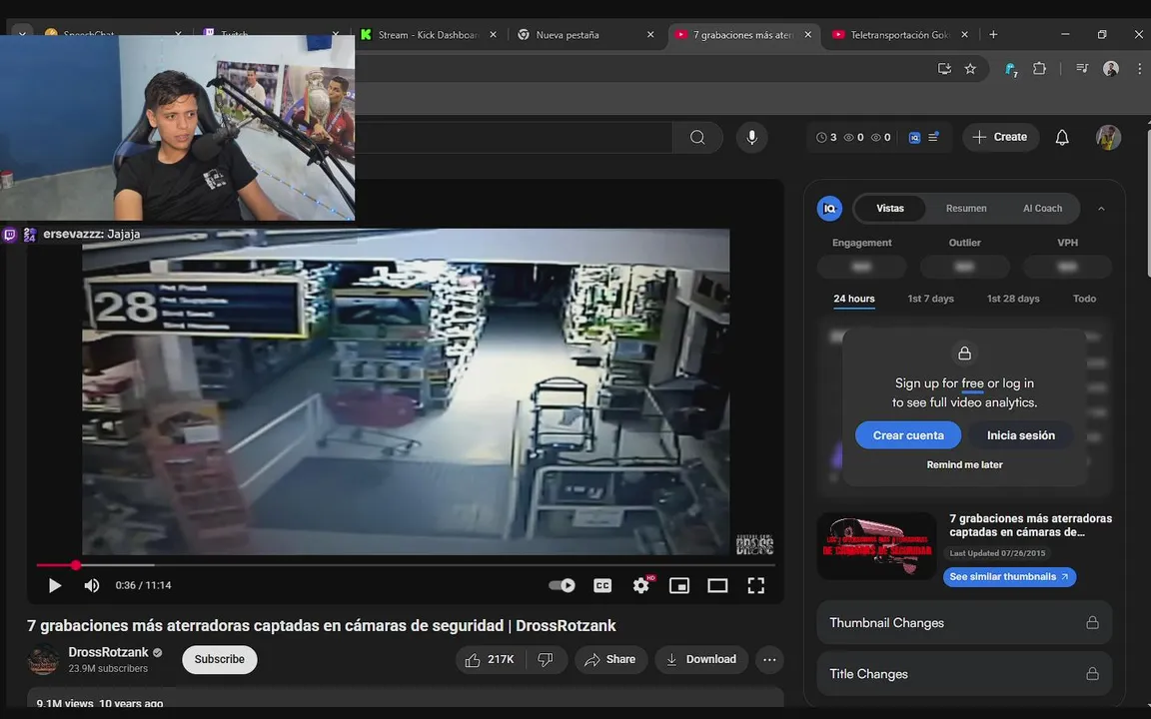Screen dimensions: 1151x719
Task: Click the install app icon in address bar
Action: (x=944, y=68)
